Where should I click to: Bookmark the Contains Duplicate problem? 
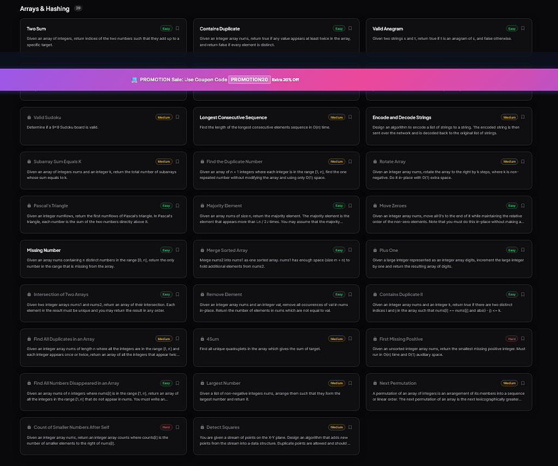[350, 28]
